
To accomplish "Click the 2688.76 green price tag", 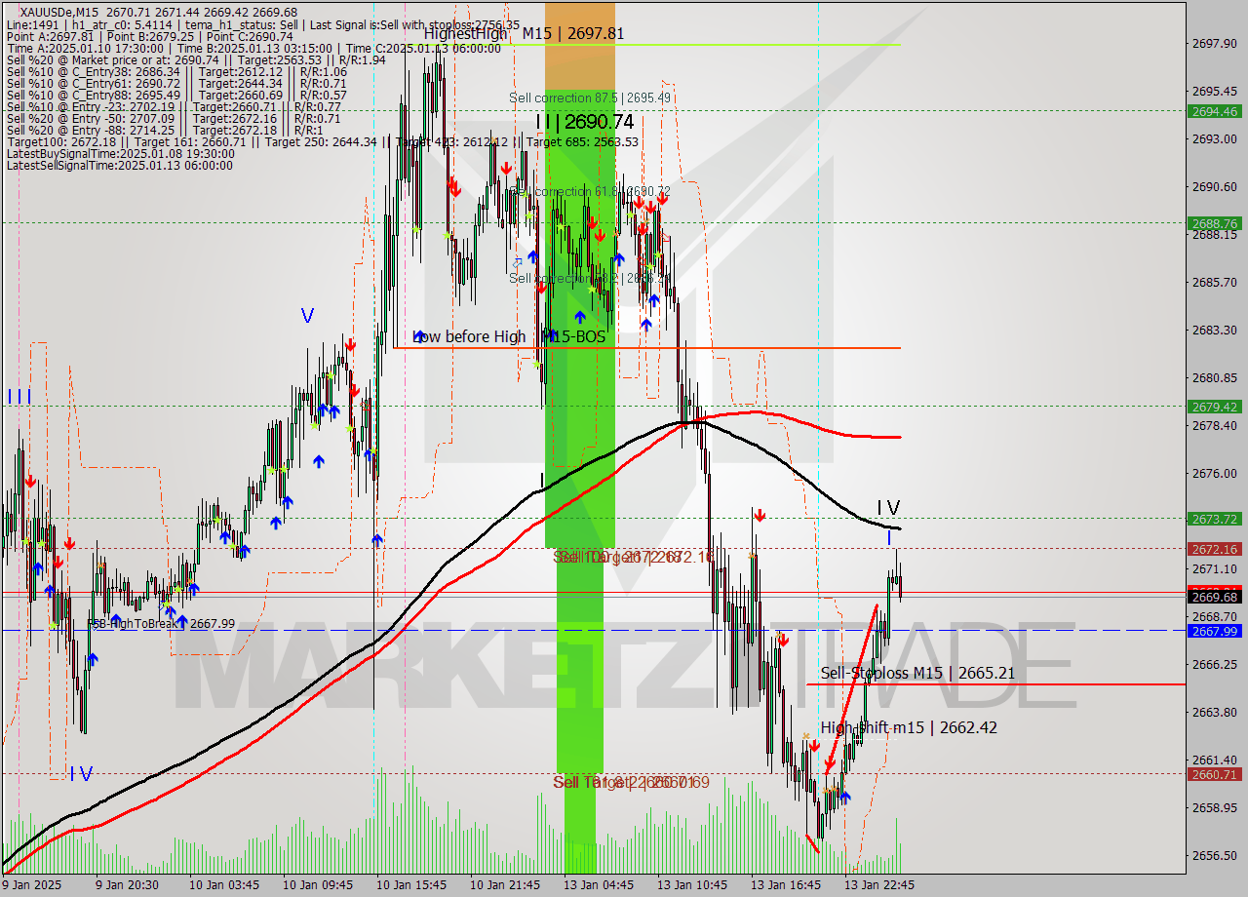I will coord(1214,223).
